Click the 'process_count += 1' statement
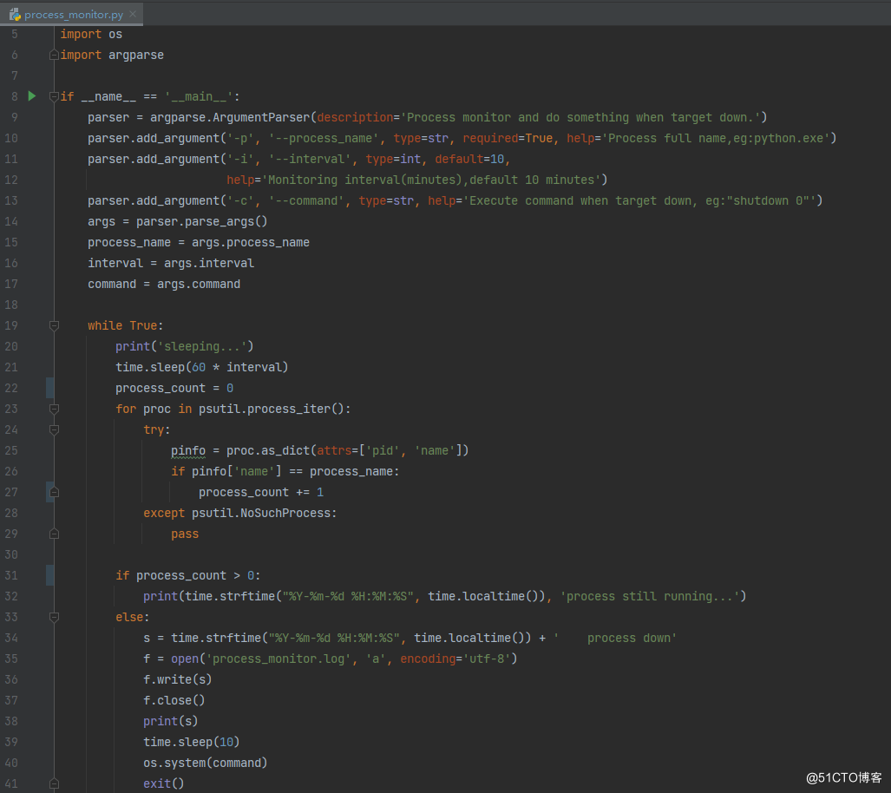891x793 pixels. click(261, 492)
